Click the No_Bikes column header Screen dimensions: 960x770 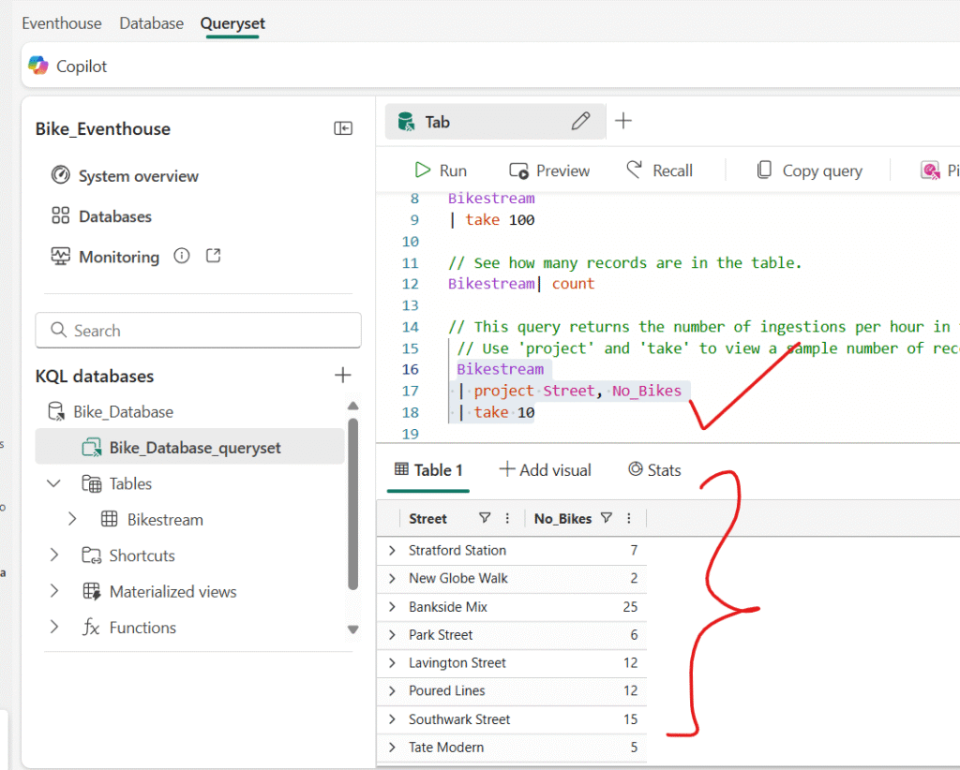(x=562, y=519)
